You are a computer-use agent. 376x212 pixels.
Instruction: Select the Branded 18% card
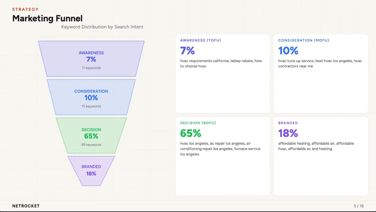[x=321, y=156]
